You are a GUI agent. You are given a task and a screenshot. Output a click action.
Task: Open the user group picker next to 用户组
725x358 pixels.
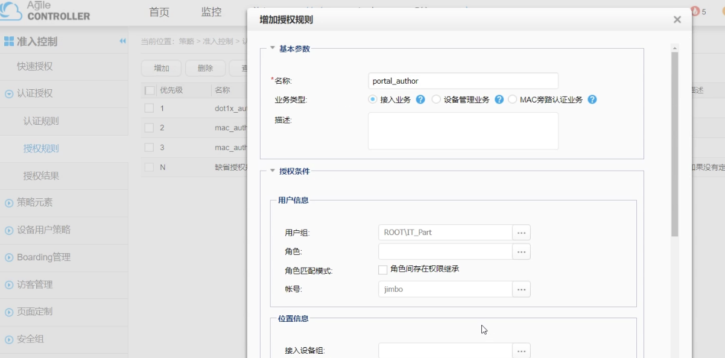[521, 232]
